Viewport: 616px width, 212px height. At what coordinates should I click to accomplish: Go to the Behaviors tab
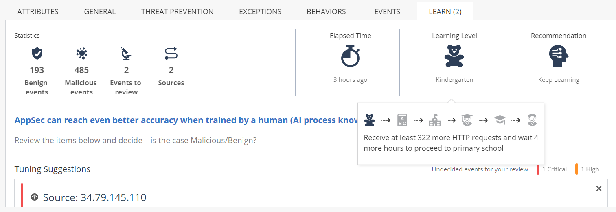coord(326,12)
